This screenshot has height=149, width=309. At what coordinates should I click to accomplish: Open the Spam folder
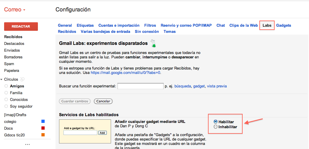pyautogui.click(x=9, y=64)
